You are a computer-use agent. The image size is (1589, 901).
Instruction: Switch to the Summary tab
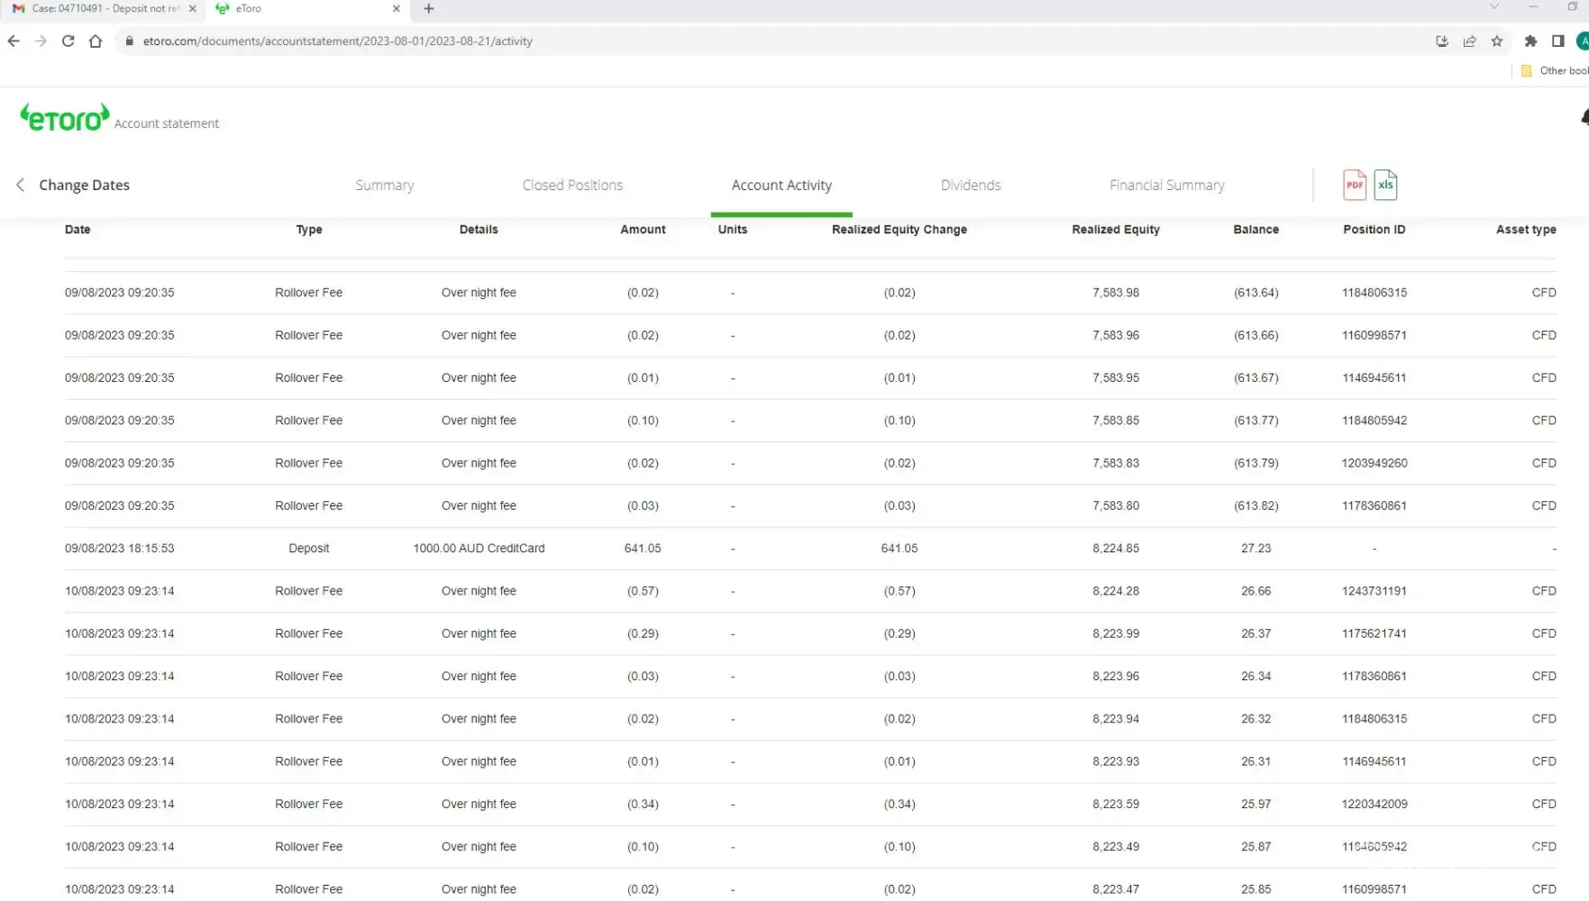(x=384, y=185)
